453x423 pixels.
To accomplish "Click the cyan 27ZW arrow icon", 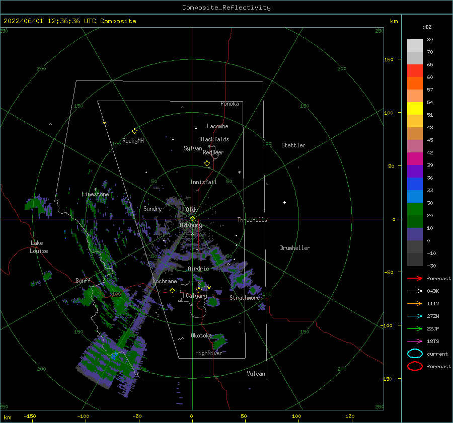I will [415, 316].
